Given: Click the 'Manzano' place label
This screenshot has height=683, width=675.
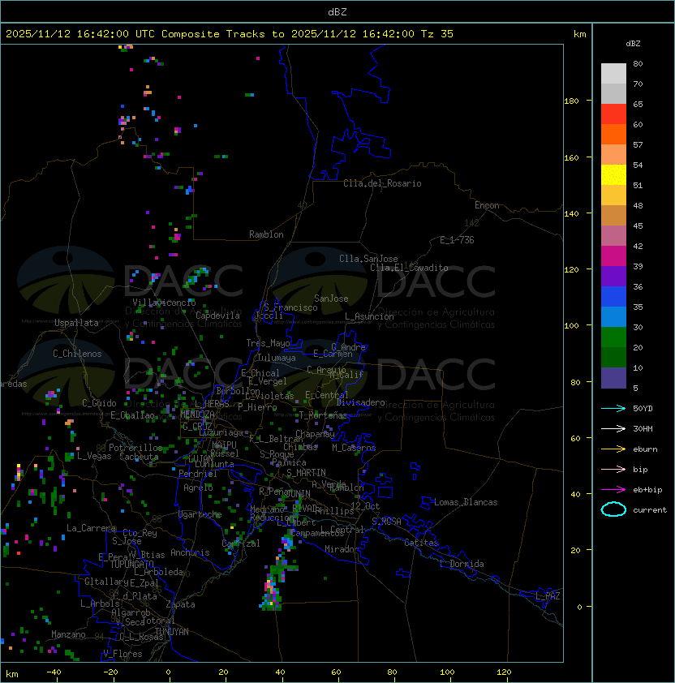Looking at the screenshot, I should pos(68,634).
